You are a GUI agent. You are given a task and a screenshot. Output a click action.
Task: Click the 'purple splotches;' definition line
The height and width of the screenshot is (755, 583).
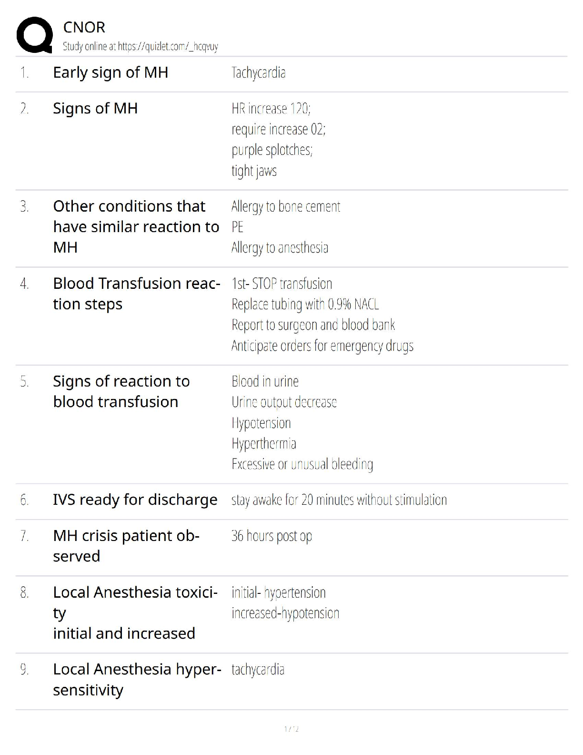pos(272,150)
